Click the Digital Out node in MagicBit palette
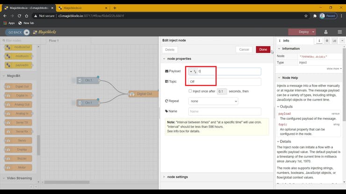 [18, 87]
